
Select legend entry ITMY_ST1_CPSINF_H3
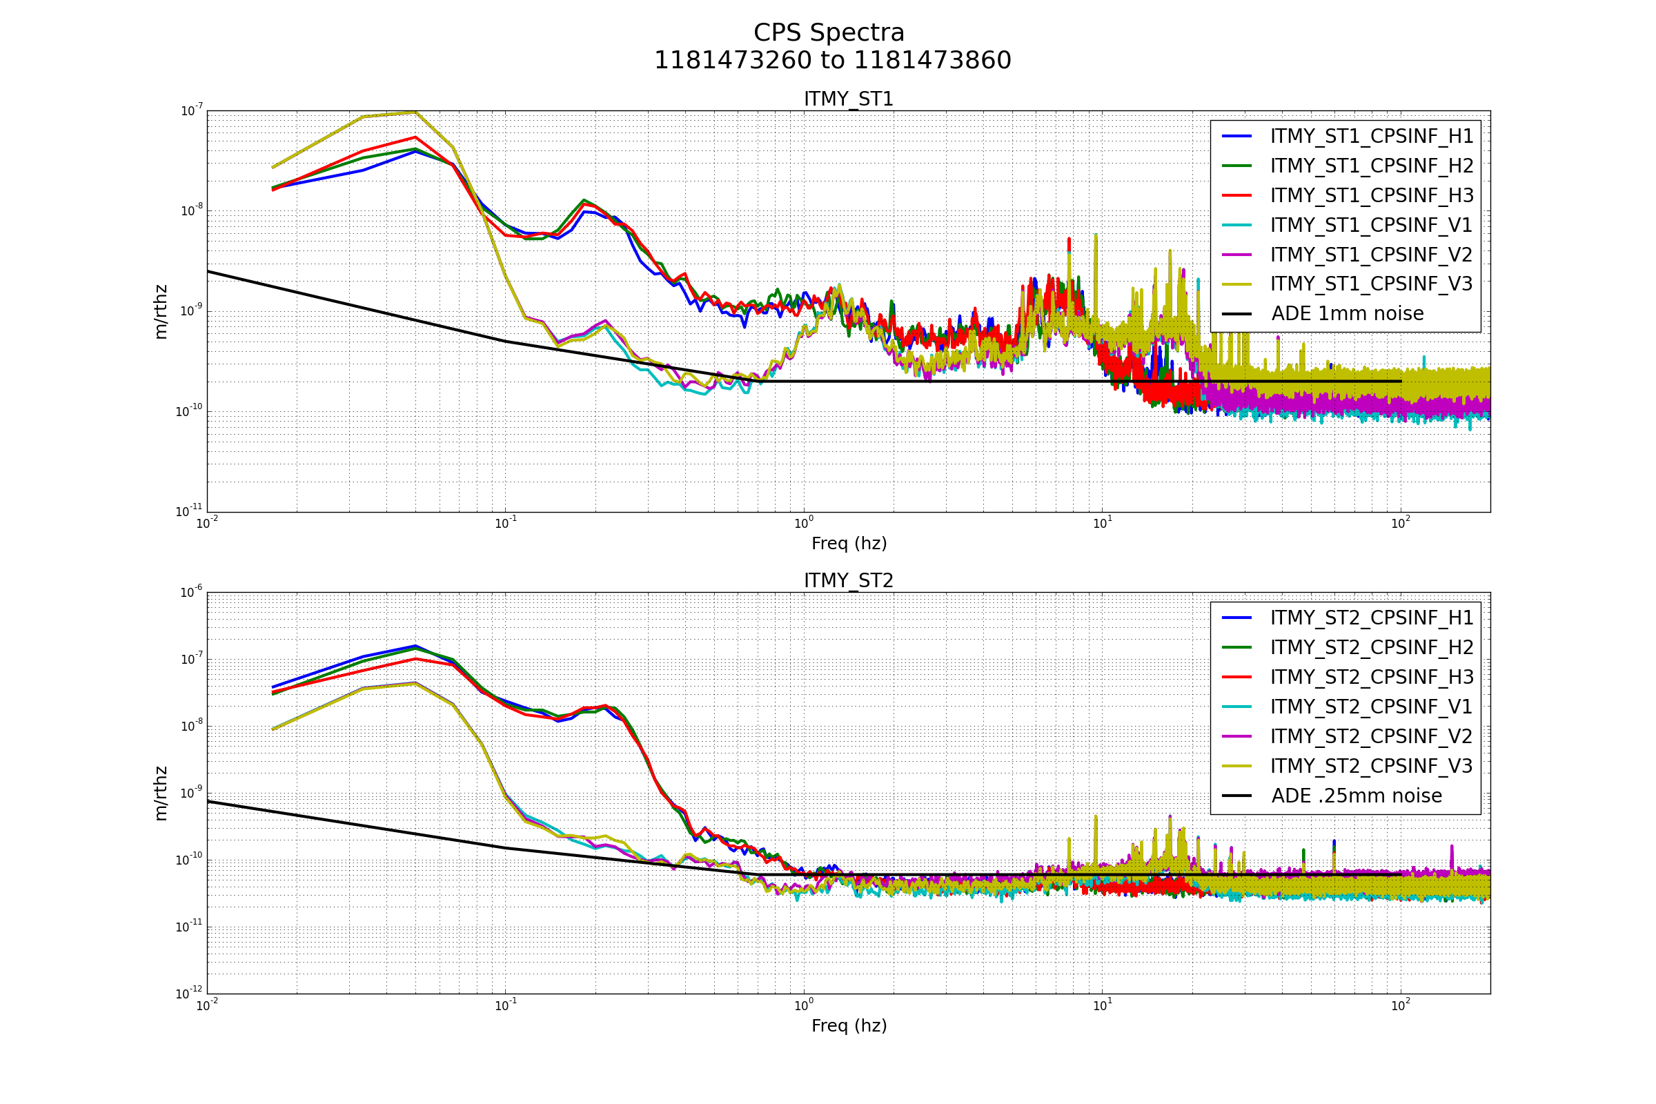pos(1347,195)
